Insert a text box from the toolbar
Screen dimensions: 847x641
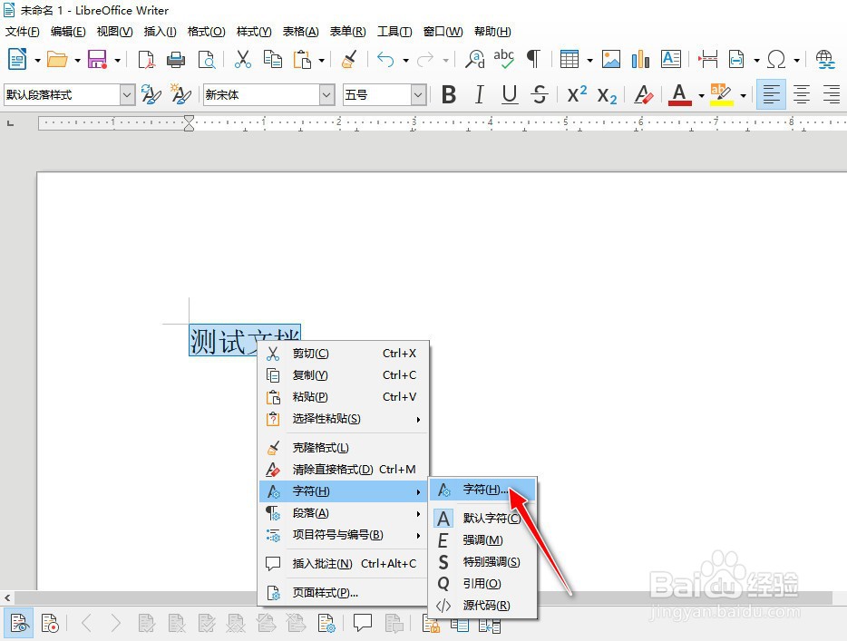[x=671, y=59]
